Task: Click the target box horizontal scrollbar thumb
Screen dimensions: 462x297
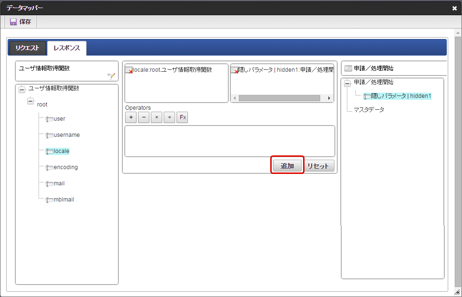Action: click(279, 98)
